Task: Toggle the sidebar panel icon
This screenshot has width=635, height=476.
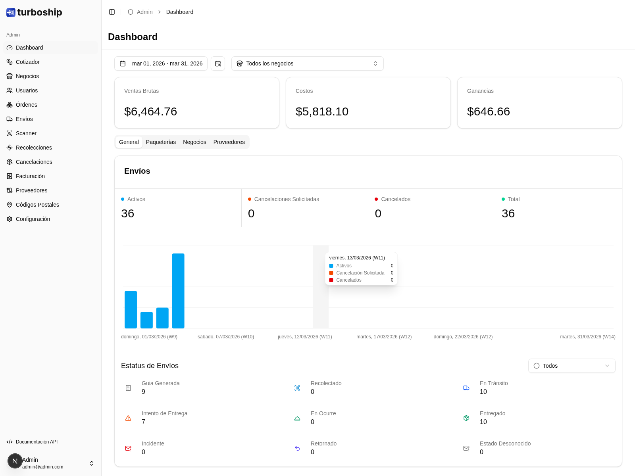Action: (x=112, y=12)
